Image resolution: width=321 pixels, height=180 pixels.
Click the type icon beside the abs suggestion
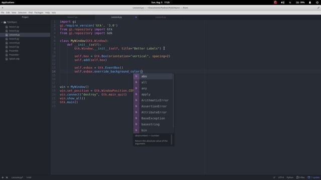coord(136,76)
